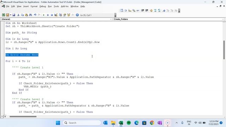Open Project Explorer icon
Viewport: 226px width, 127px height.
60,15
